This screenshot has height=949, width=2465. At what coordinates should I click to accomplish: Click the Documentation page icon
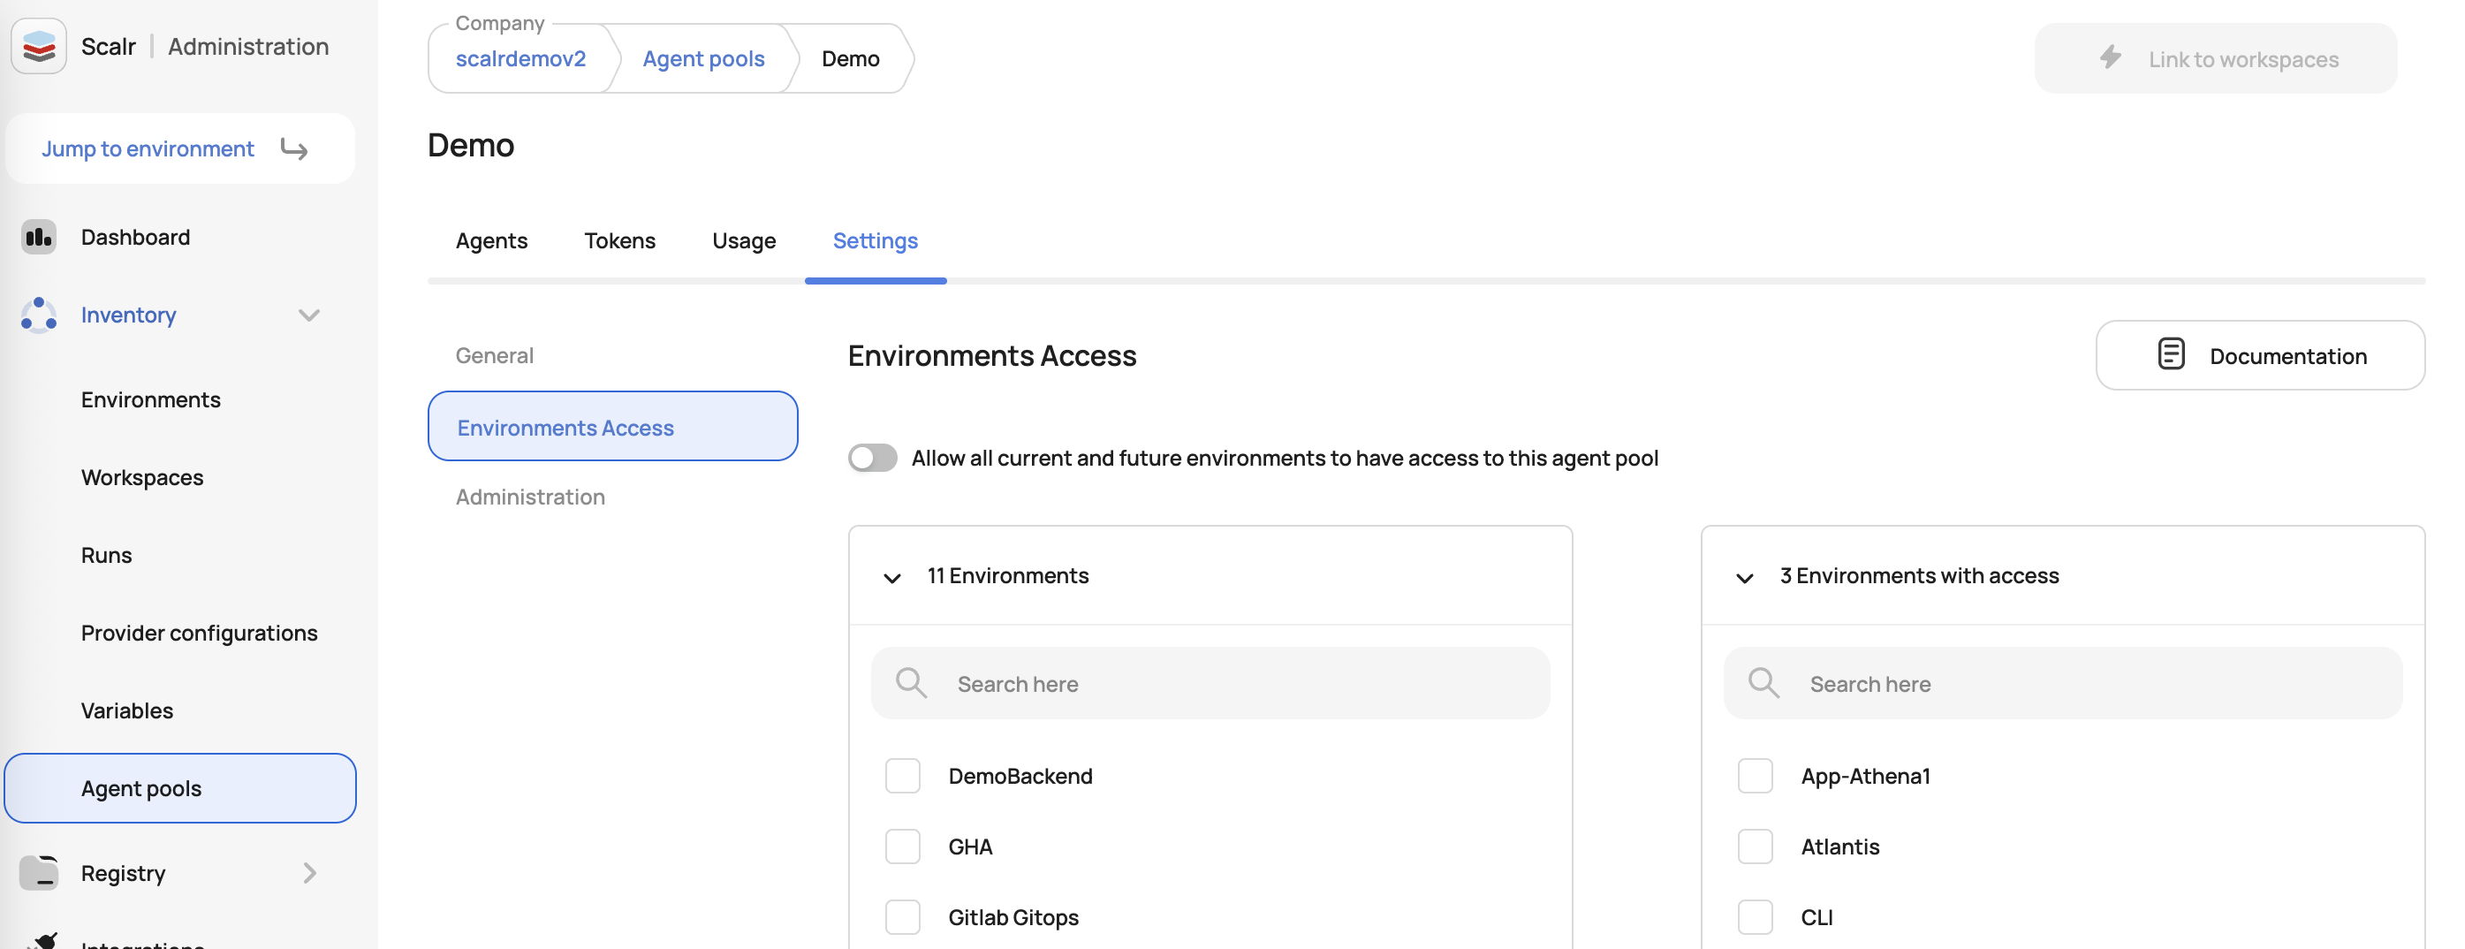point(2171,354)
